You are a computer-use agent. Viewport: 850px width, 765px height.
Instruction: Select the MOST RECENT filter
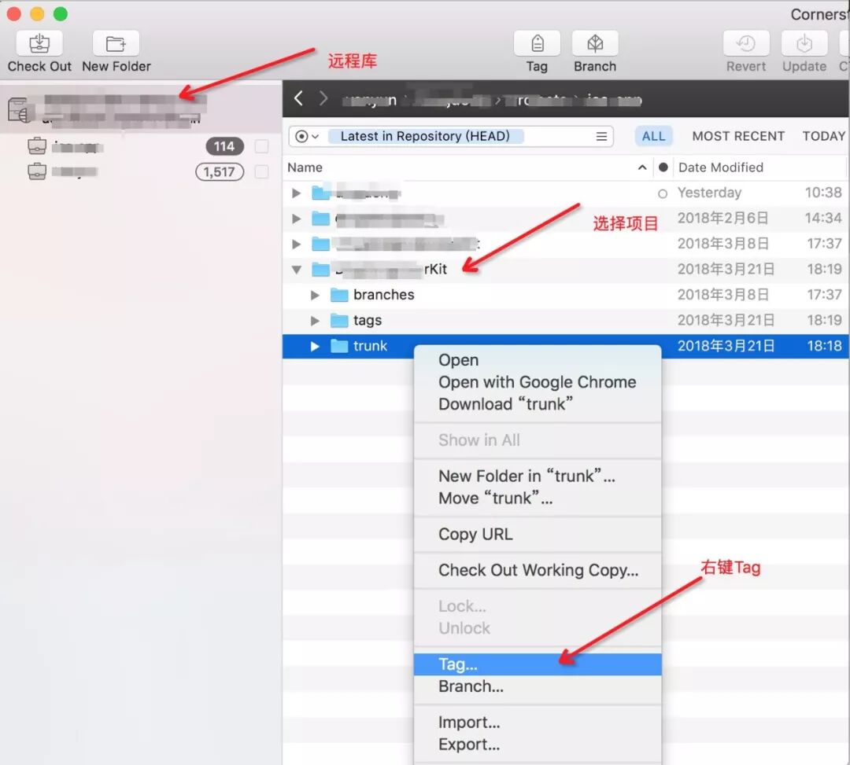pos(737,136)
